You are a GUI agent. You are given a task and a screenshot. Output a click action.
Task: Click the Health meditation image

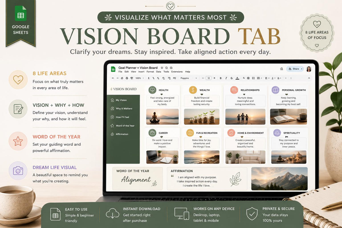[x=162, y=117]
